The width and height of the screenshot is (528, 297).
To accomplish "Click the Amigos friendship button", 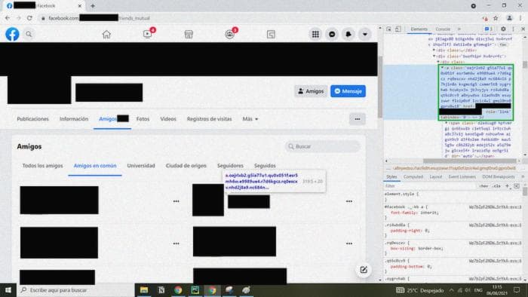I will (x=311, y=91).
